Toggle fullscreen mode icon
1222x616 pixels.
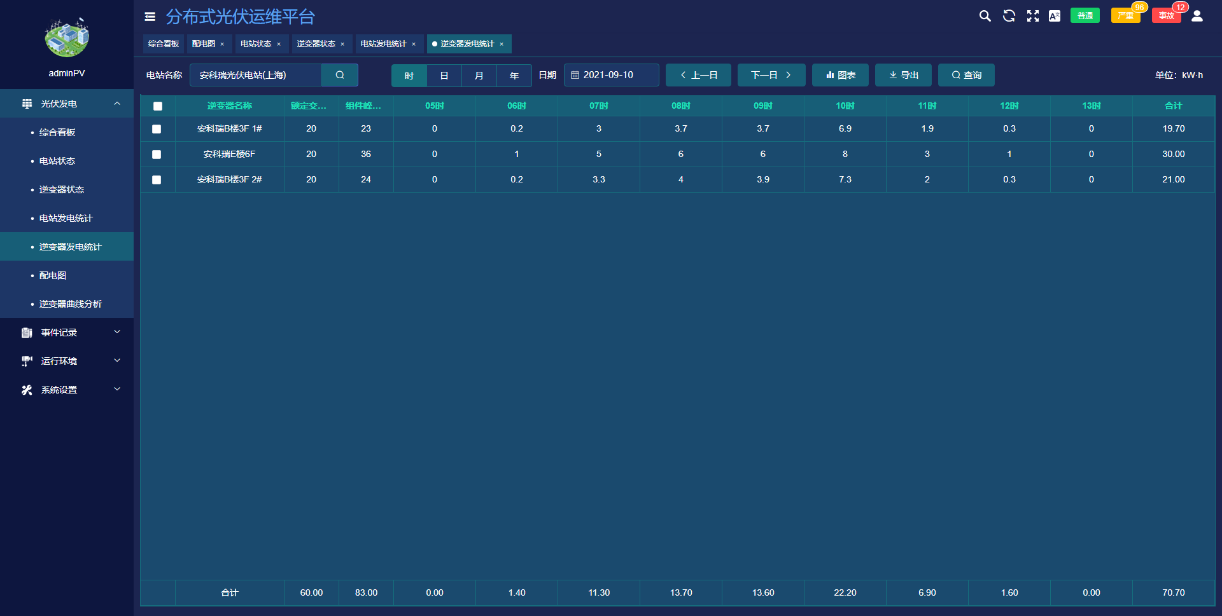1032,17
